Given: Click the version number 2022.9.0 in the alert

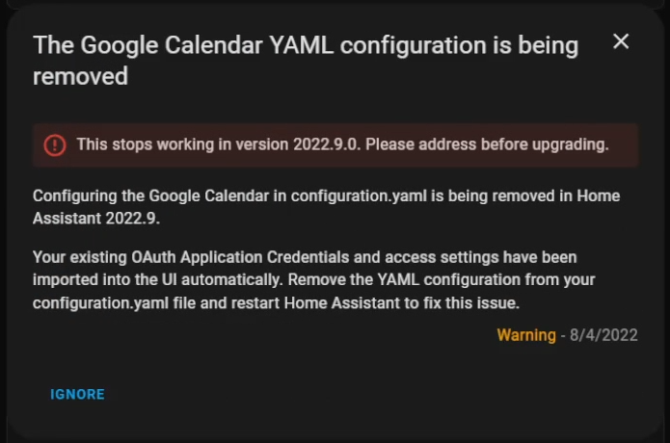Looking at the screenshot, I should pos(327,144).
